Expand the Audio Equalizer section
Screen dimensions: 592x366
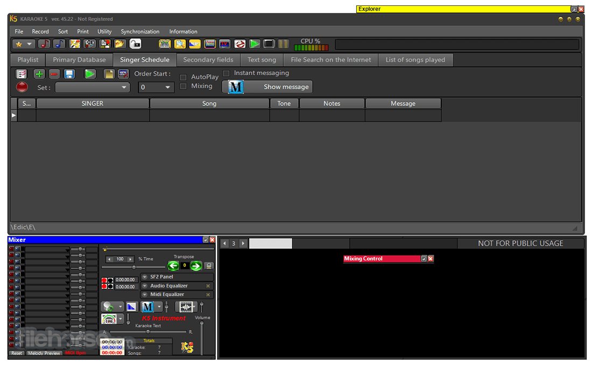point(145,286)
